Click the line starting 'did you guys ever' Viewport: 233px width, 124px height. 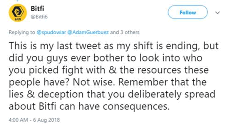(105, 58)
